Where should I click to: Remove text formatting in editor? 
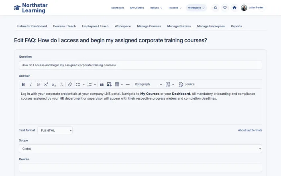coord(61,84)
